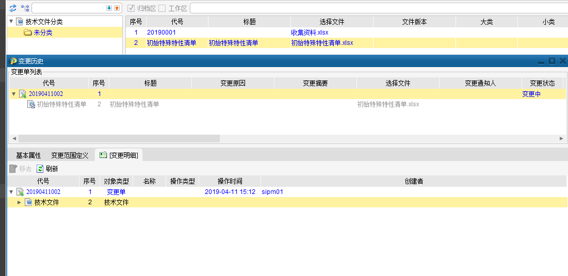Click the 创建者 column header
Screen dimensions: 568x276
[414, 181]
